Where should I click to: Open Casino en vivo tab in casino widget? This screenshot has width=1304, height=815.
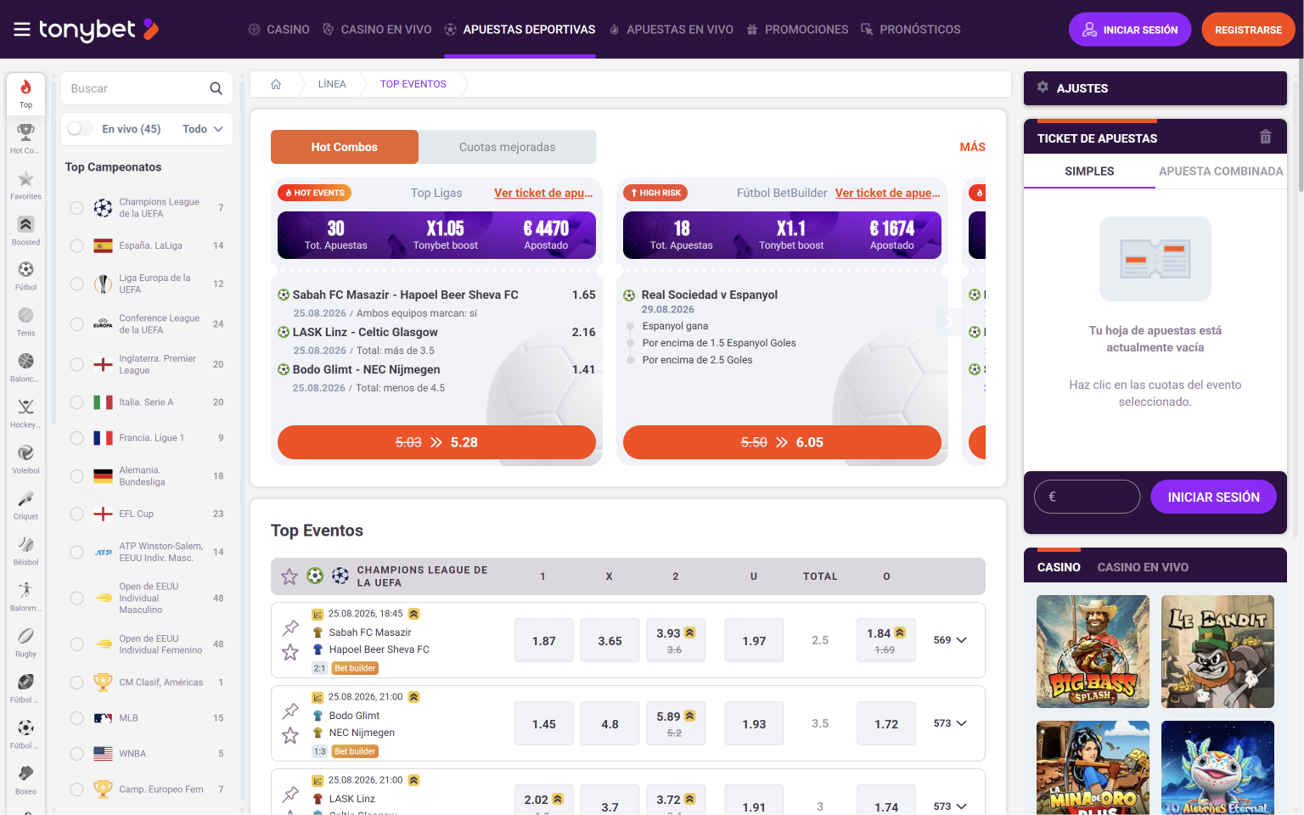[x=1143, y=567]
